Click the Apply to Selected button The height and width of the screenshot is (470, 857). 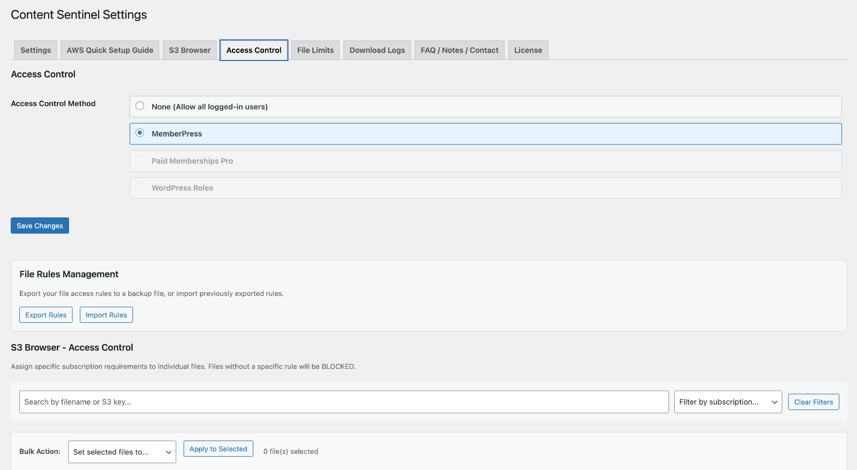pos(218,449)
